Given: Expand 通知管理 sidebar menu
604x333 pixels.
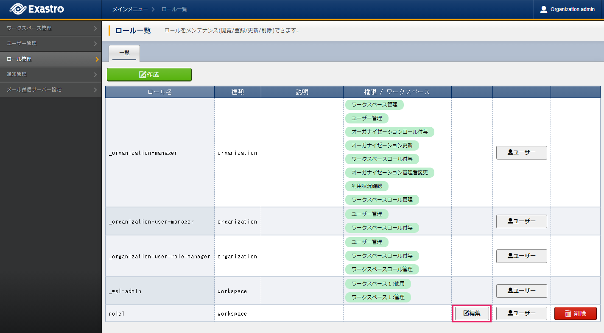Looking at the screenshot, I should tap(51, 74).
